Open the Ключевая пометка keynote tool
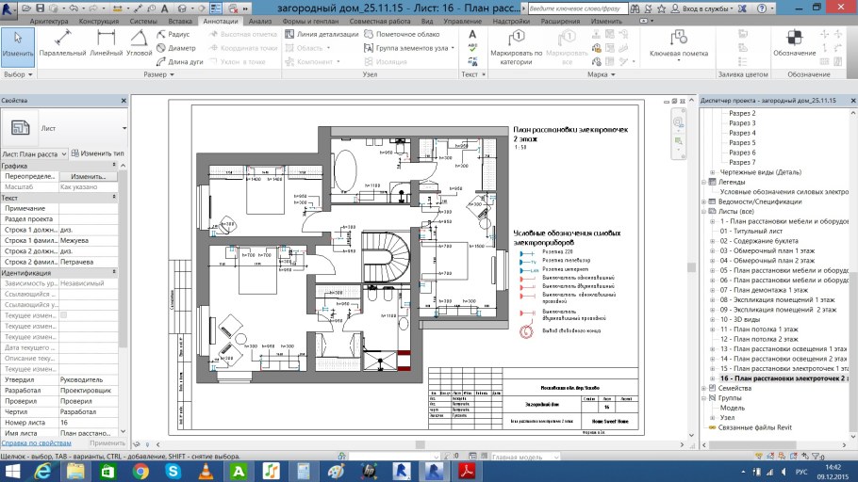 pyautogui.click(x=678, y=43)
